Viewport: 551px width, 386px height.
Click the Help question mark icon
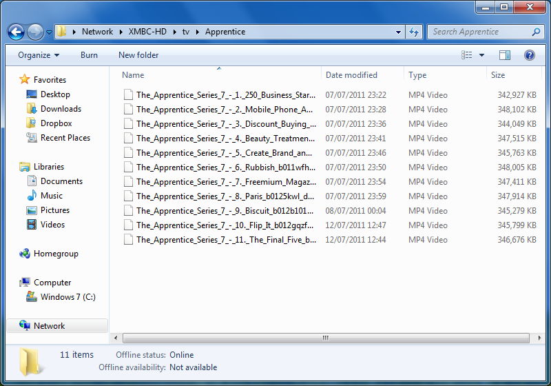pos(529,55)
